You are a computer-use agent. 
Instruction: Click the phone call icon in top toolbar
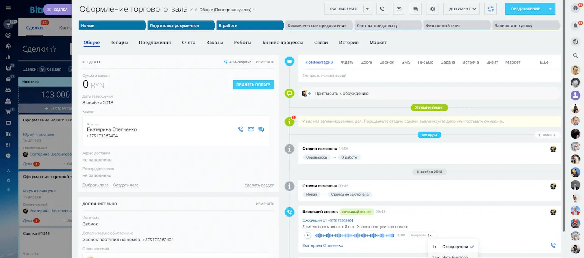pos(382,9)
